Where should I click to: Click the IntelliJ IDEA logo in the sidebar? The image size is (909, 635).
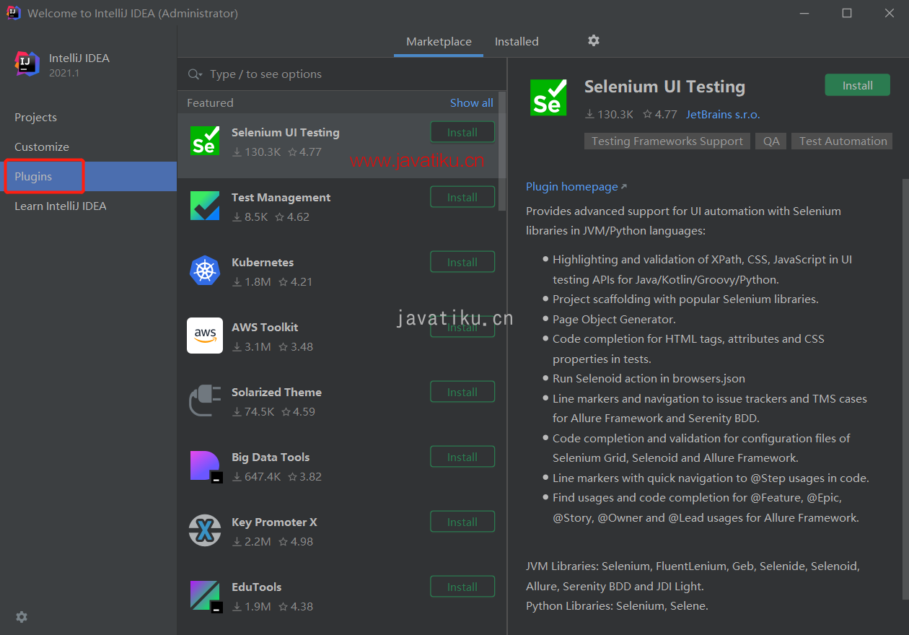point(27,63)
